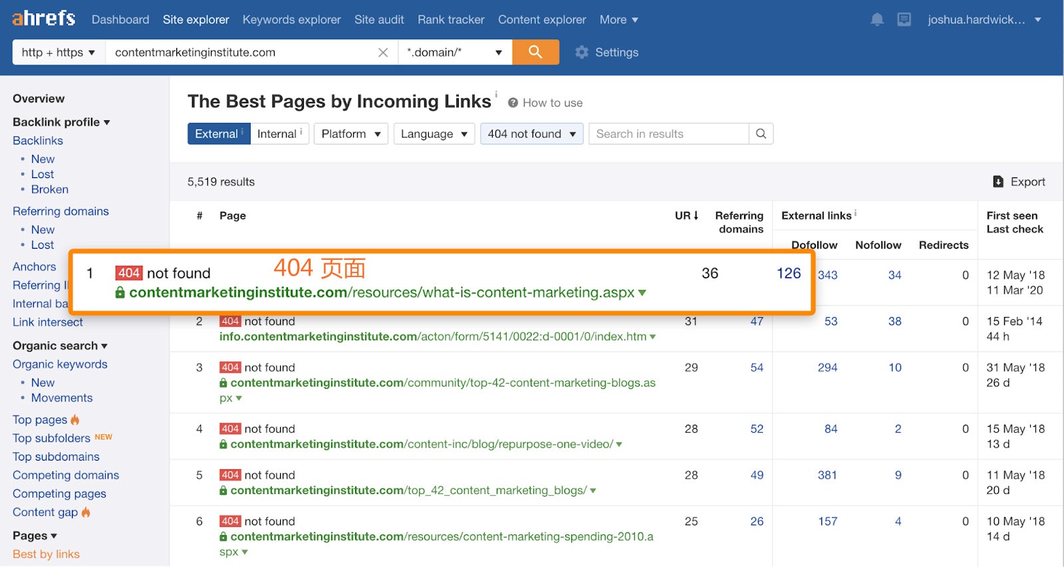Clear the domain field with X icon
Viewport: 1064px width, 567px height.
(383, 53)
